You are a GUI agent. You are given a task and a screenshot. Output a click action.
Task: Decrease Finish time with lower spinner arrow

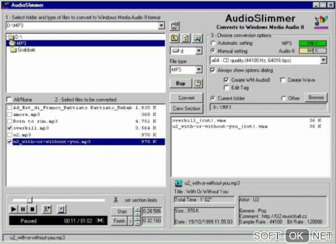pos(138,223)
